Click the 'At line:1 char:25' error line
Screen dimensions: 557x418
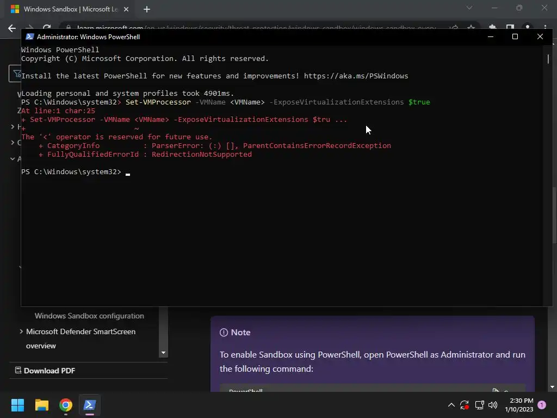click(58, 110)
